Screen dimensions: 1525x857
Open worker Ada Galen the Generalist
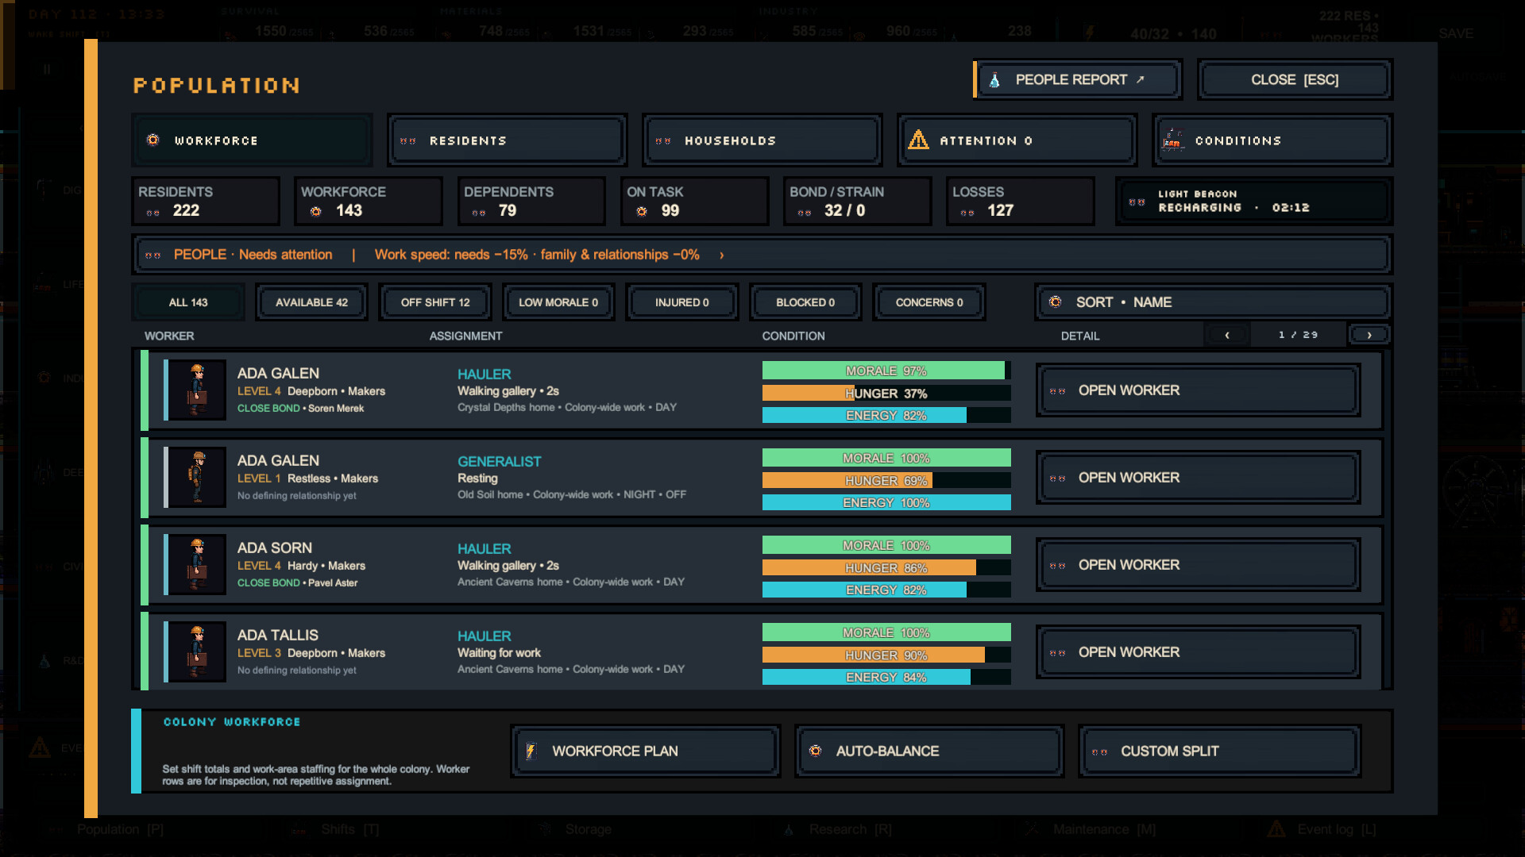pyautogui.click(x=1199, y=478)
